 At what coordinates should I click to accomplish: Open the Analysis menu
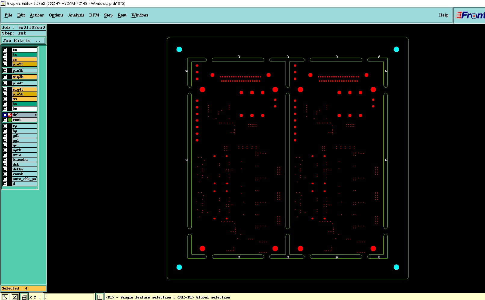tap(76, 15)
